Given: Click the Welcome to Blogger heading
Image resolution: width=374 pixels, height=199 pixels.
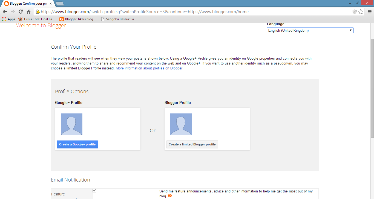Looking at the screenshot, I should coord(41,25).
